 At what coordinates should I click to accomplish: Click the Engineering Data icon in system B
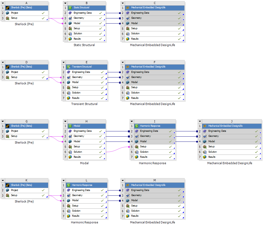(70, 13)
